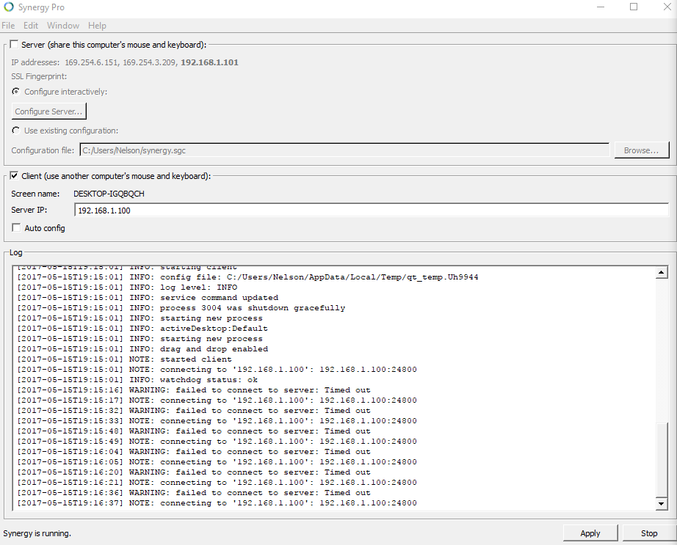677x545 pixels.
Task: Click the Synergy Pro logo icon
Action: (x=9, y=7)
